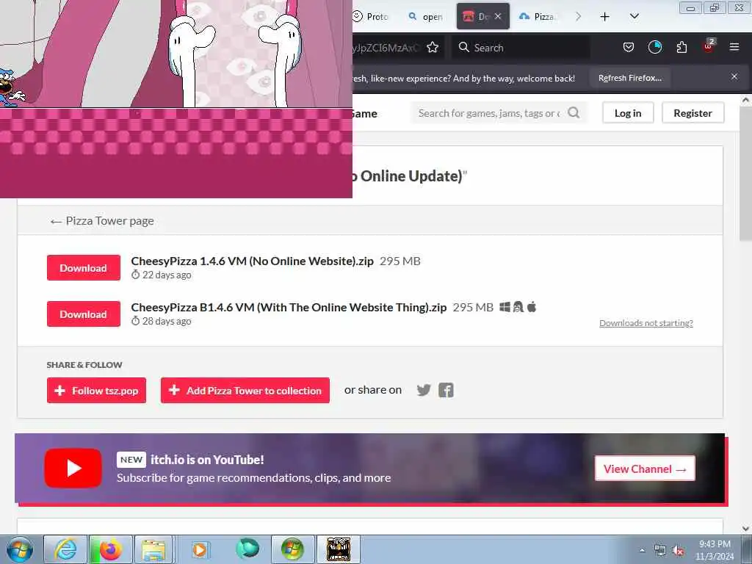Click the bookmark star icon in address bar
752x564 pixels.
pyautogui.click(x=433, y=47)
